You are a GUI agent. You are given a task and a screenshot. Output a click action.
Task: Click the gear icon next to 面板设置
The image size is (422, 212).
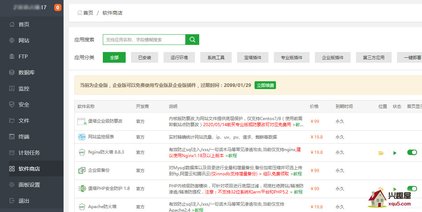pyautogui.click(x=12, y=185)
